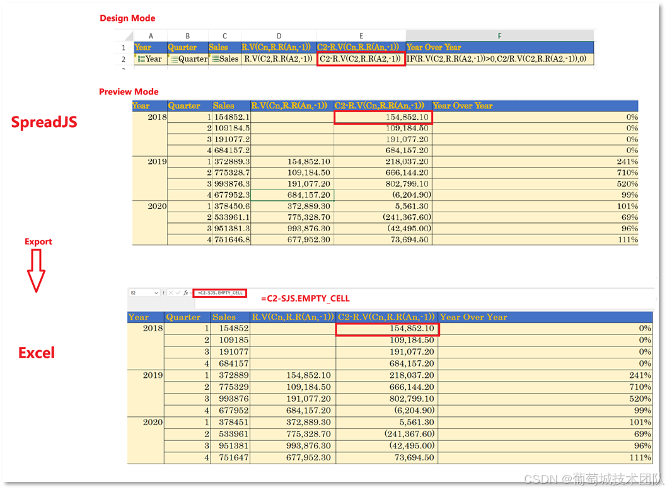Select column C header in Design Mode

[224, 36]
